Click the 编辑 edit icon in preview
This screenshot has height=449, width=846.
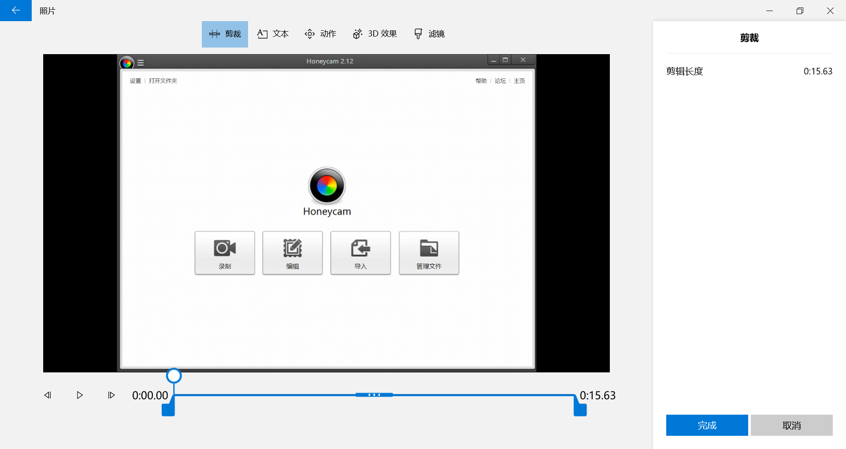pos(293,253)
